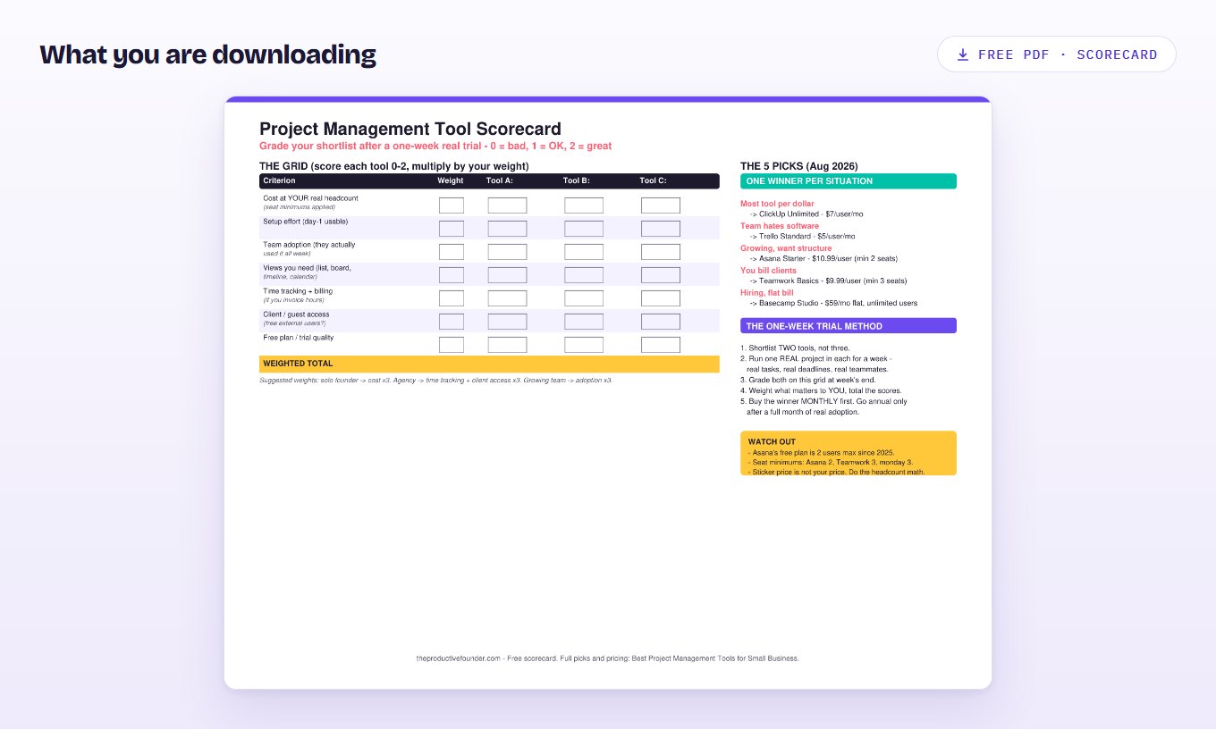Select the "Growing, want structure" label
Image resolution: width=1216 pixels, height=729 pixels.
(x=786, y=248)
